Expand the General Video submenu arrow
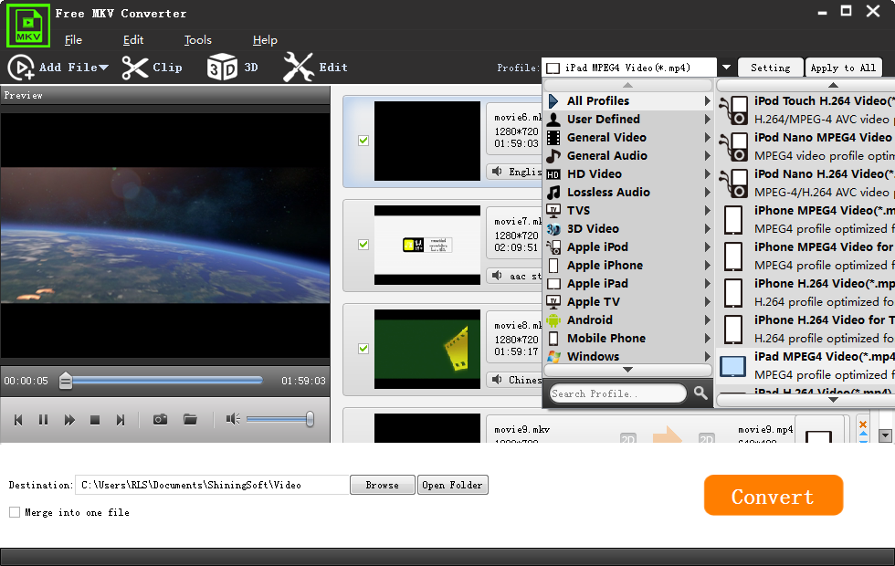The image size is (895, 566). click(x=708, y=138)
